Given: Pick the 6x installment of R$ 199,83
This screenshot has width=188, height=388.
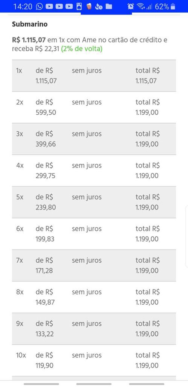Looking at the screenshot, I should point(94,234).
